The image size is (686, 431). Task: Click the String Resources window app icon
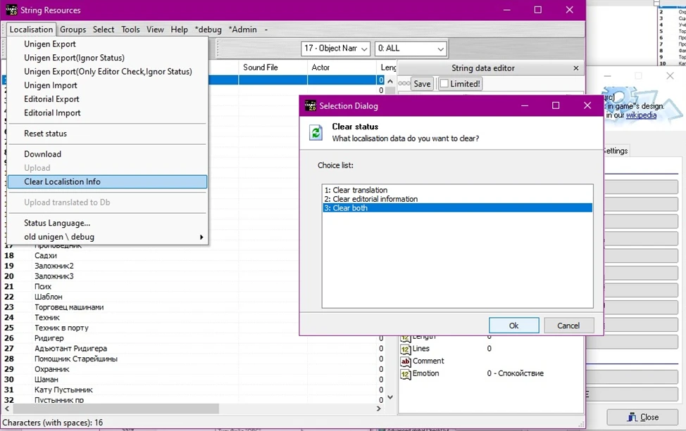[x=11, y=10]
